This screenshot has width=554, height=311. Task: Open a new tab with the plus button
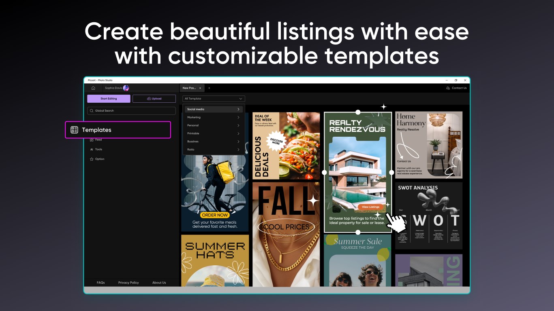click(209, 88)
